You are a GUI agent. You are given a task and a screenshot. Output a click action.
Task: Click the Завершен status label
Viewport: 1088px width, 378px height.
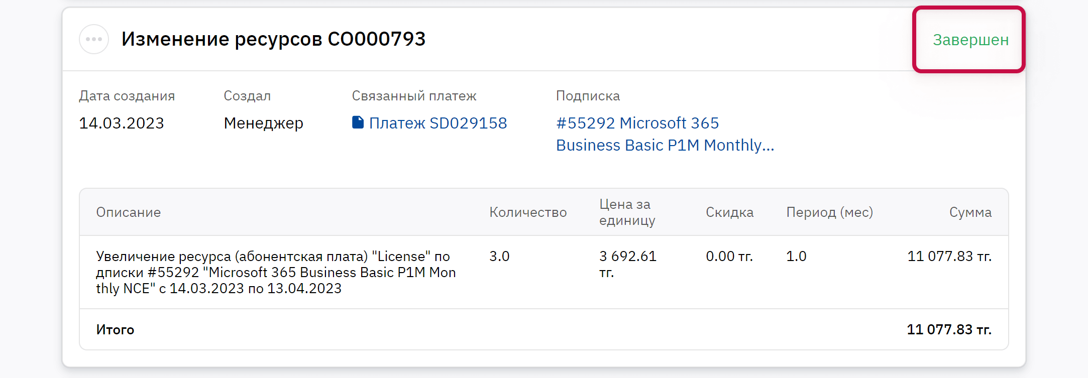pyautogui.click(x=970, y=40)
